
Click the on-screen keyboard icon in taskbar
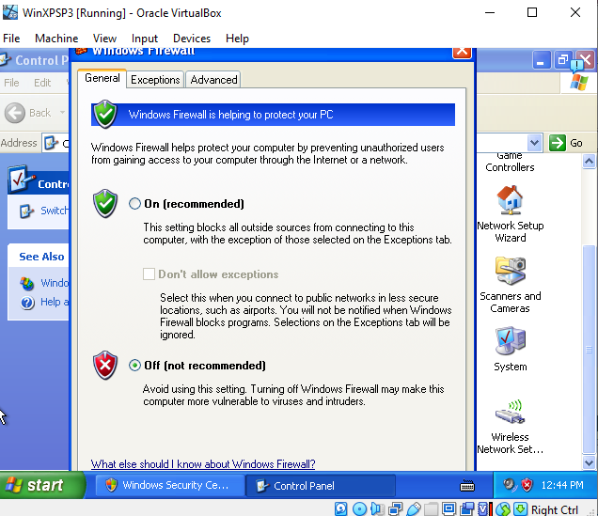[x=467, y=486]
